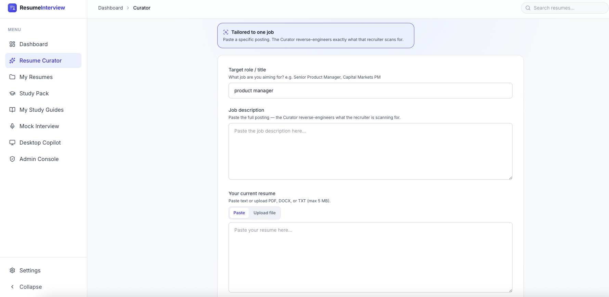The width and height of the screenshot is (609, 297).
Task: Click the ResumeInterview brand name
Action: pyautogui.click(x=42, y=8)
